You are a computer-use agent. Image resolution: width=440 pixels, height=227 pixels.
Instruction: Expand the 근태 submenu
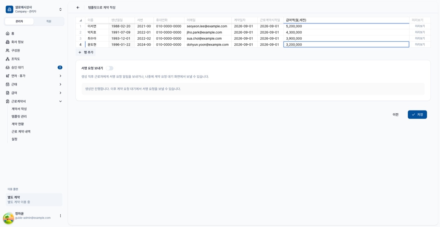point(60,84)
